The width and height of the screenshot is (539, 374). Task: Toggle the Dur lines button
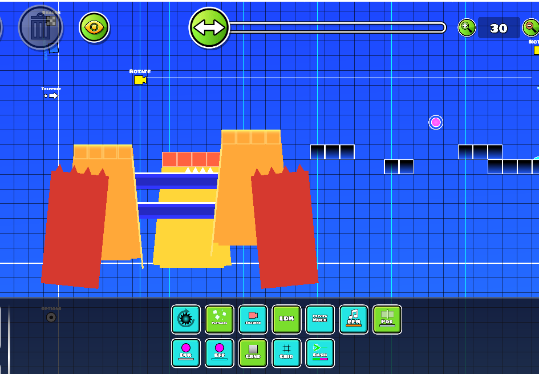[x=186, y=353]
